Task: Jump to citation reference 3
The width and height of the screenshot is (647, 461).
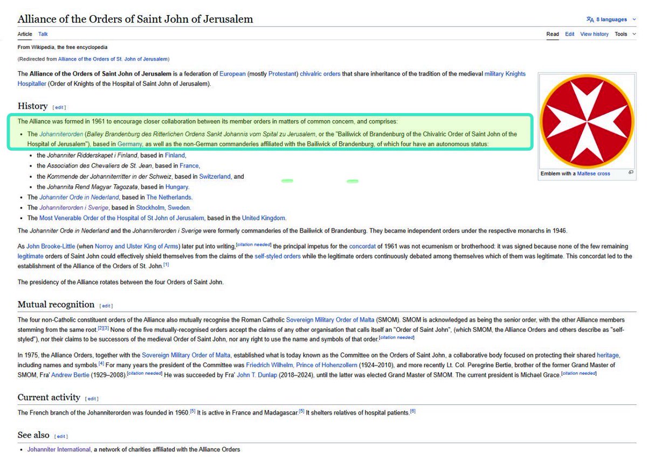Action: tap(106, 328)
